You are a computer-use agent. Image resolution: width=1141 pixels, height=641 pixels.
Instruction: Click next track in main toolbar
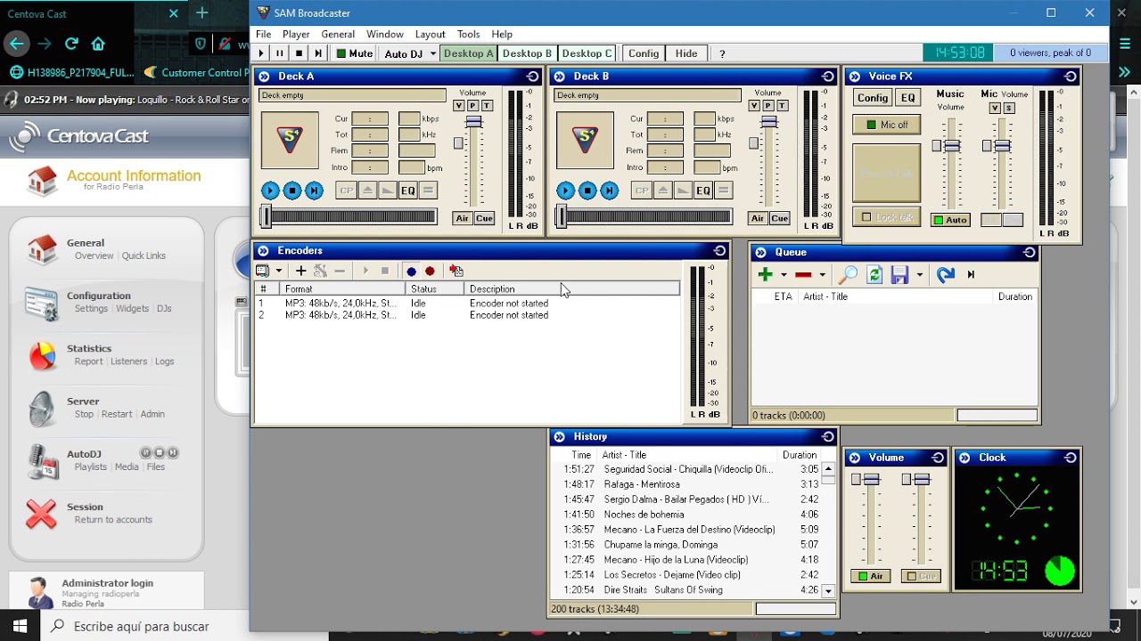point(318,53)
